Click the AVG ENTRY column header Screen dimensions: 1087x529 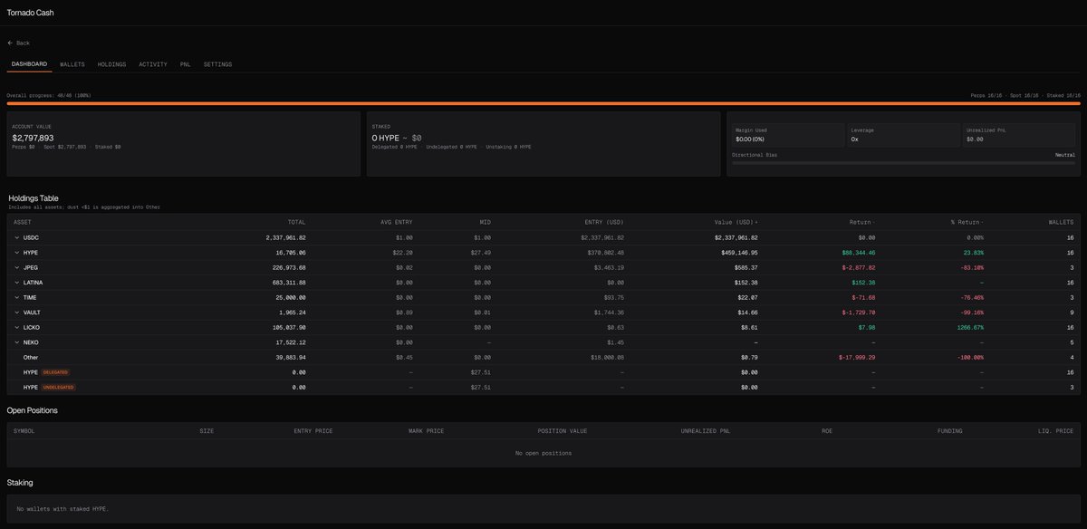pyautogui.click(x=397, y=222)
